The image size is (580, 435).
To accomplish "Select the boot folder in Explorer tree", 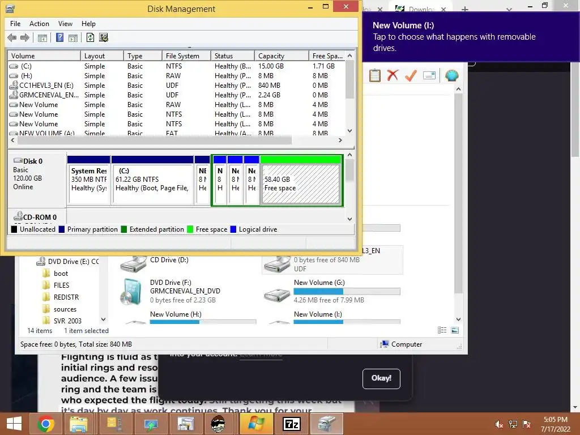I will coord(61,274).
